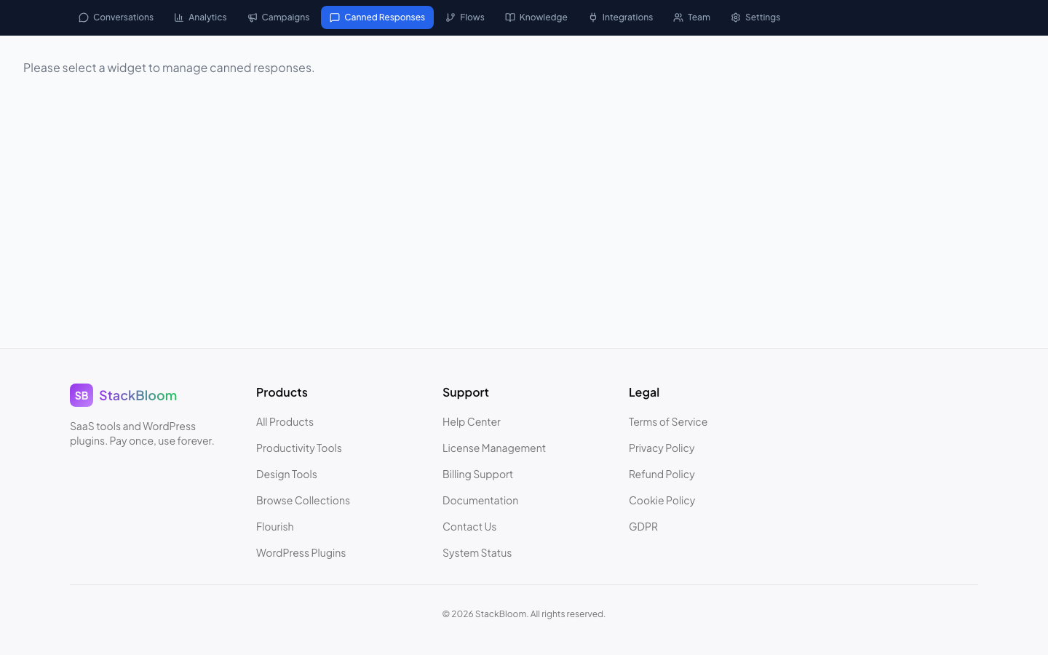
Task: View the System Status page
Action: tap(477, 552)
